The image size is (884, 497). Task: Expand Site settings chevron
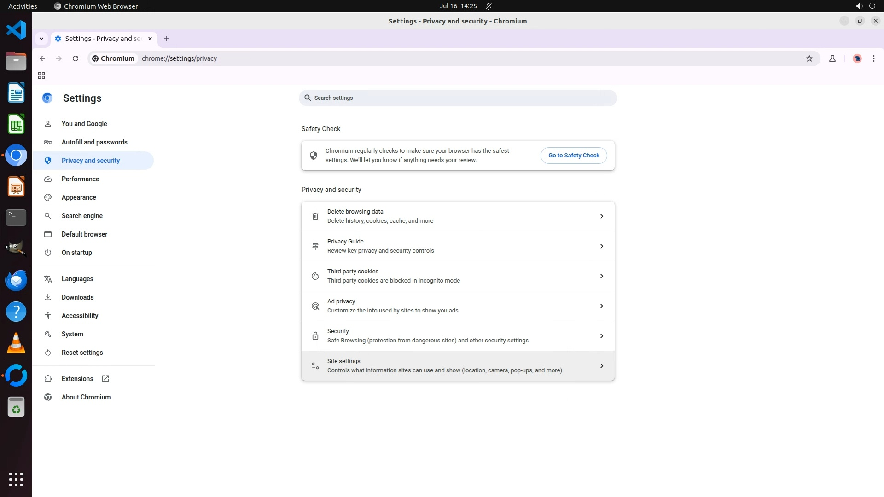click(601, 366)
